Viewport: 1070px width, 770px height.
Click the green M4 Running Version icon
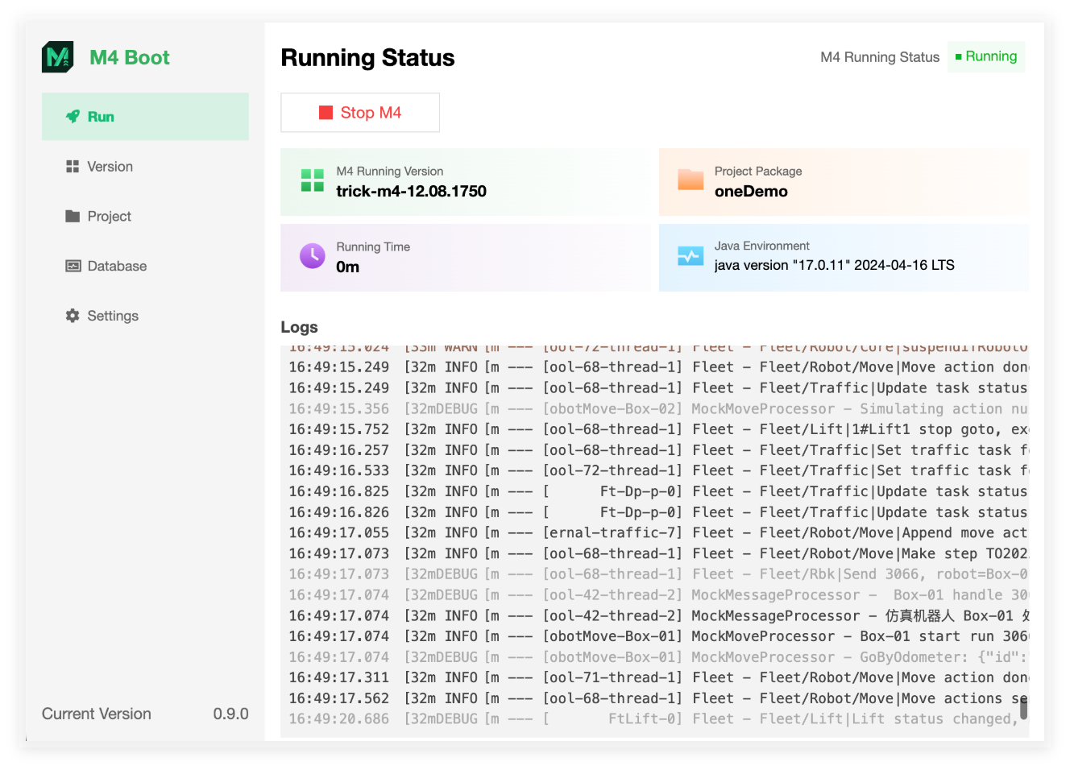[x=312, y=180]
